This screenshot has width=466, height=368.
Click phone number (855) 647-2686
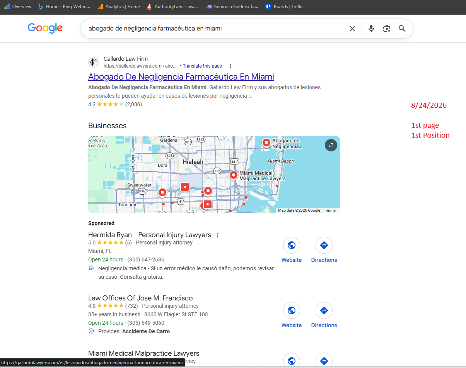point(145,259)
